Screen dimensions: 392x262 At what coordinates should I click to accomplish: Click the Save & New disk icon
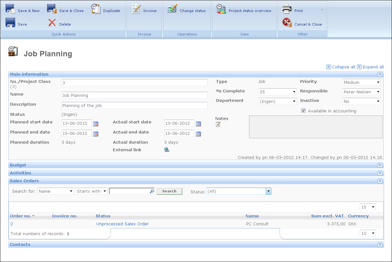[10, 9]
